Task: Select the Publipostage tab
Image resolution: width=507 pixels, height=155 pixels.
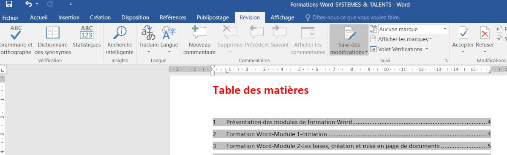Action: coord(213,18)
